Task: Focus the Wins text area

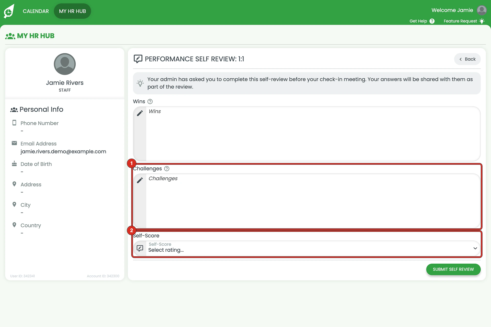Action: tap(313, 134)
